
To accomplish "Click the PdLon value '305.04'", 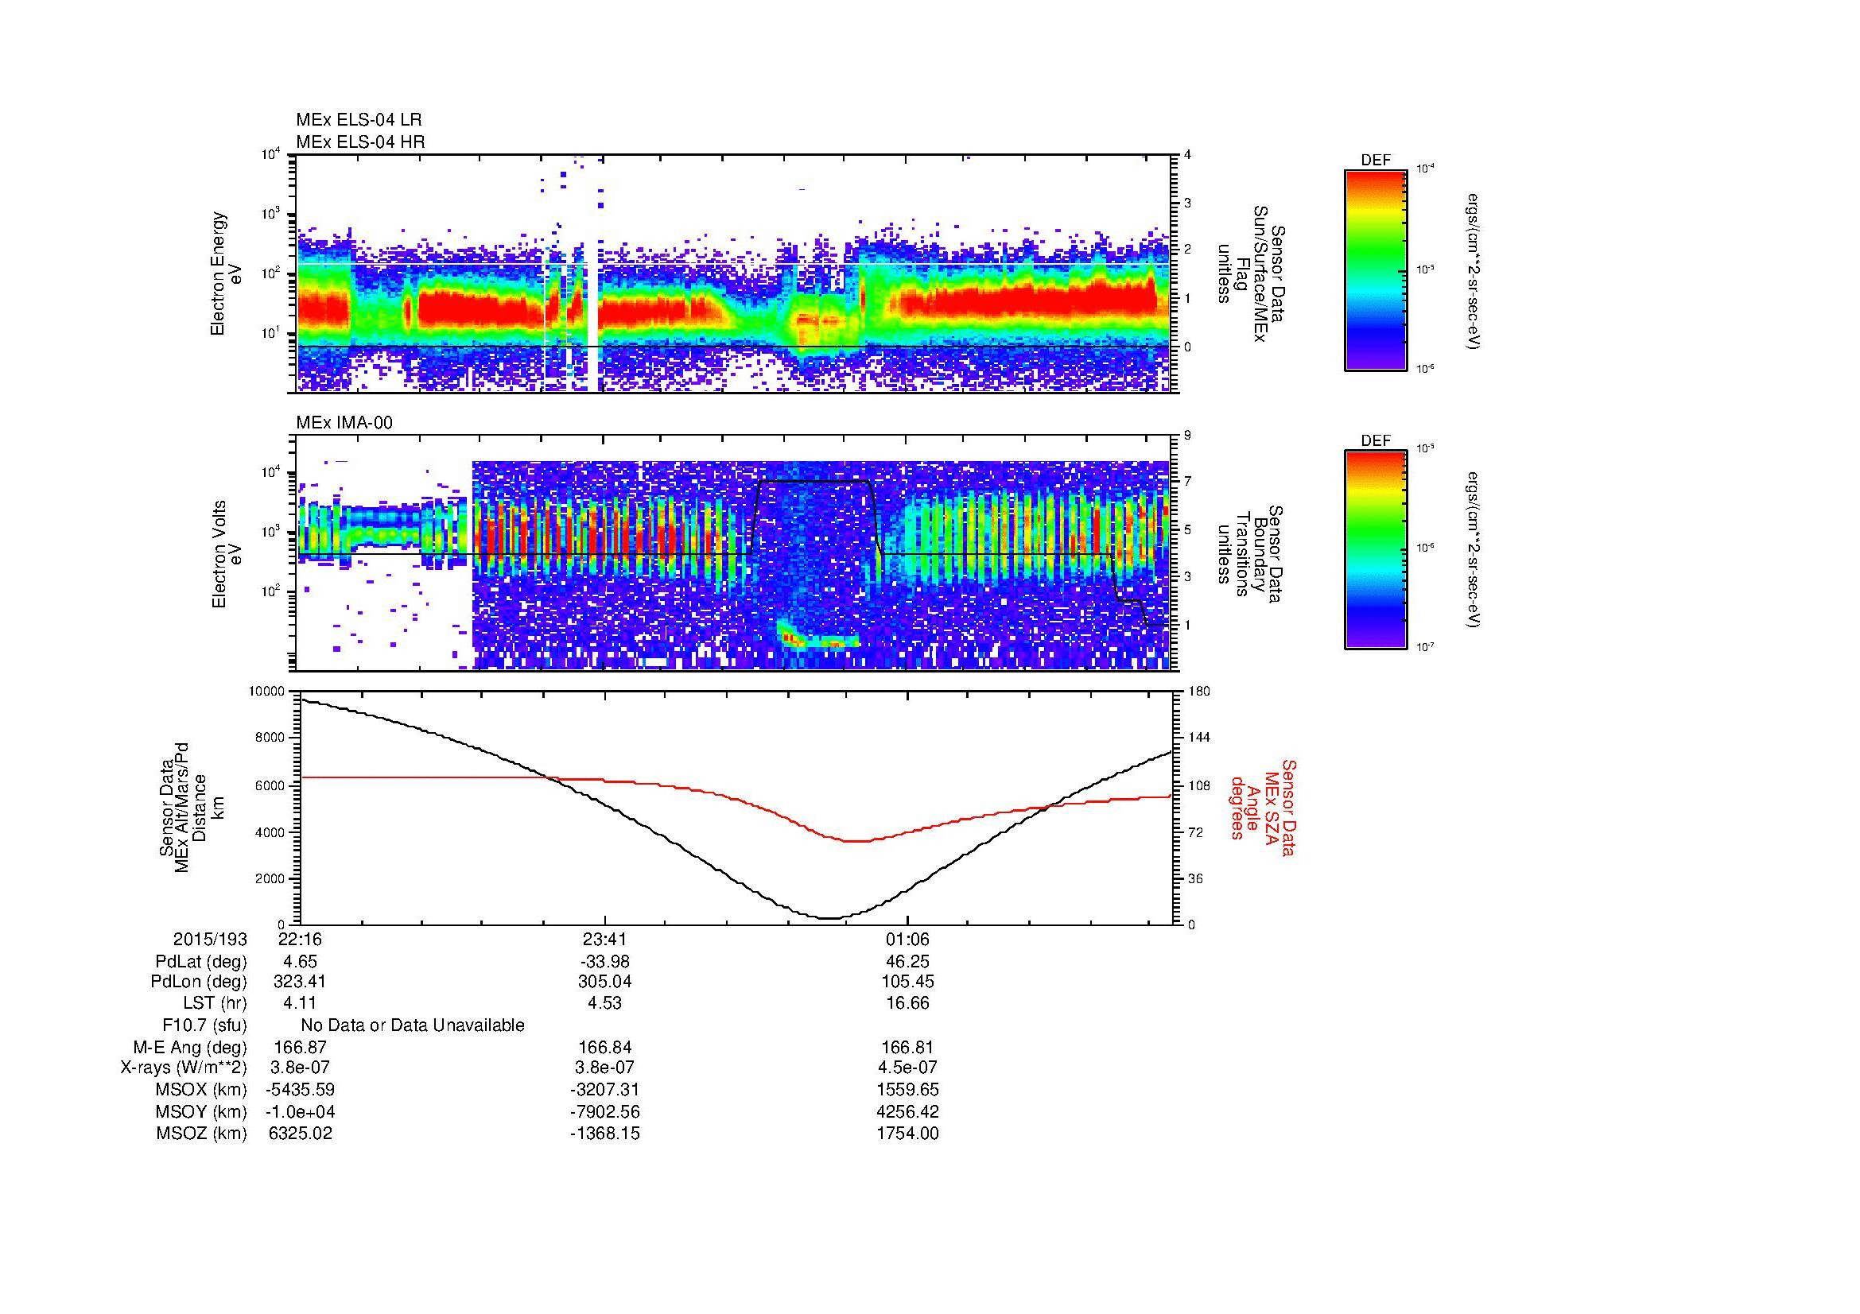I will tap(604, 982).
